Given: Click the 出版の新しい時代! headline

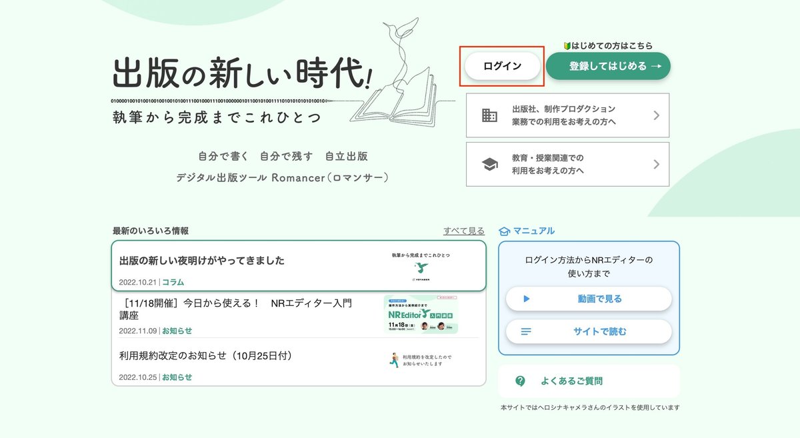Looking at the screenshot, I should tap(242, 73).
